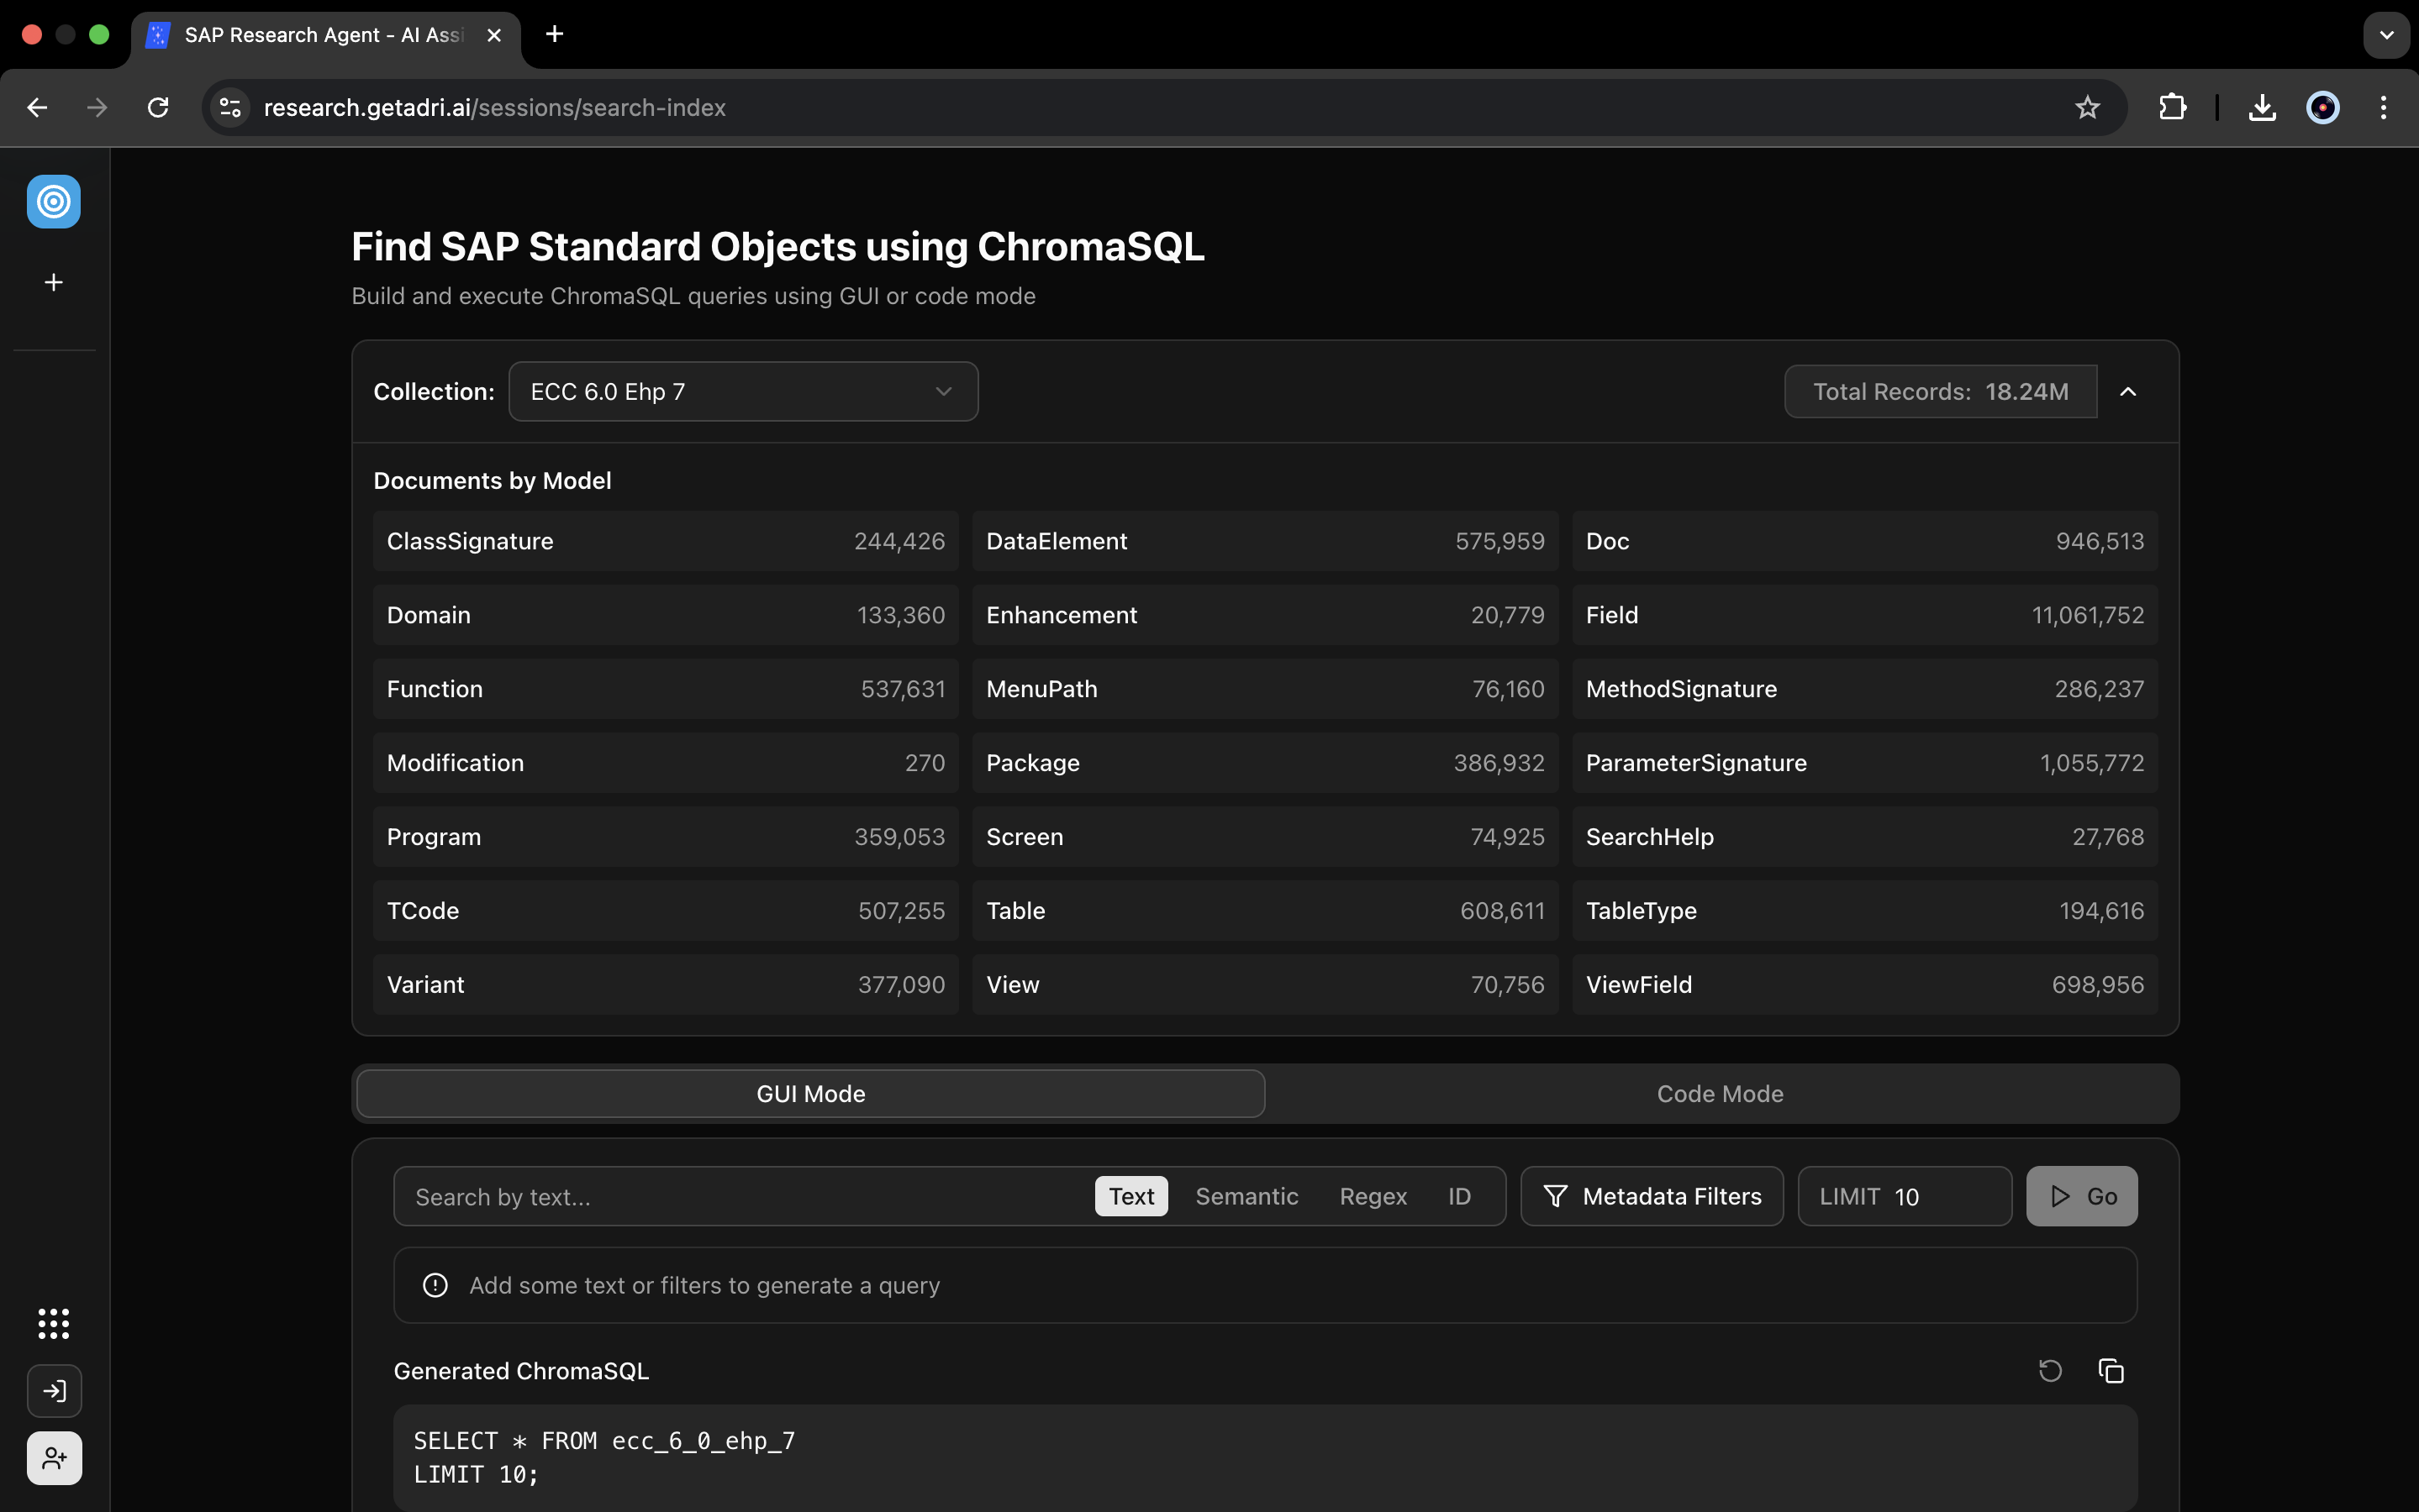
Task: Click the sign-in arrow icon
Action: click(54, 1390)
